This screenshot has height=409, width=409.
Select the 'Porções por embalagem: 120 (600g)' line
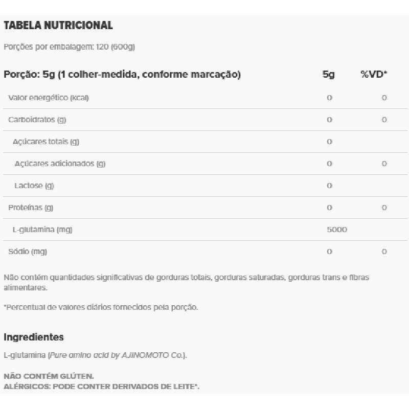pos(69,47)
